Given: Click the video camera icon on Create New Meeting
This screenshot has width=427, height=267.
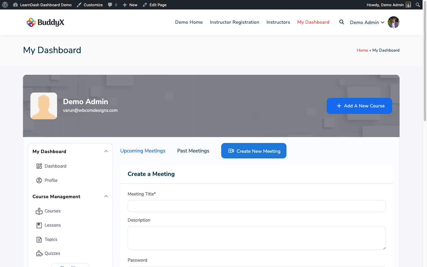Looking at the screenshot, I should [231, 151].
